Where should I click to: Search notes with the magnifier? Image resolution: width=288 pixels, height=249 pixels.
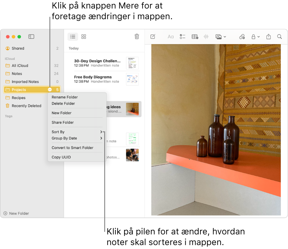tap(279, 36)
